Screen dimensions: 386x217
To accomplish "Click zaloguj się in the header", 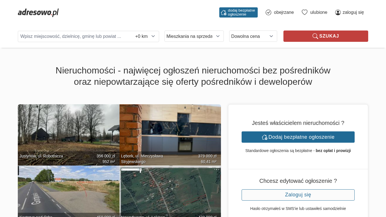I will 353,12.
